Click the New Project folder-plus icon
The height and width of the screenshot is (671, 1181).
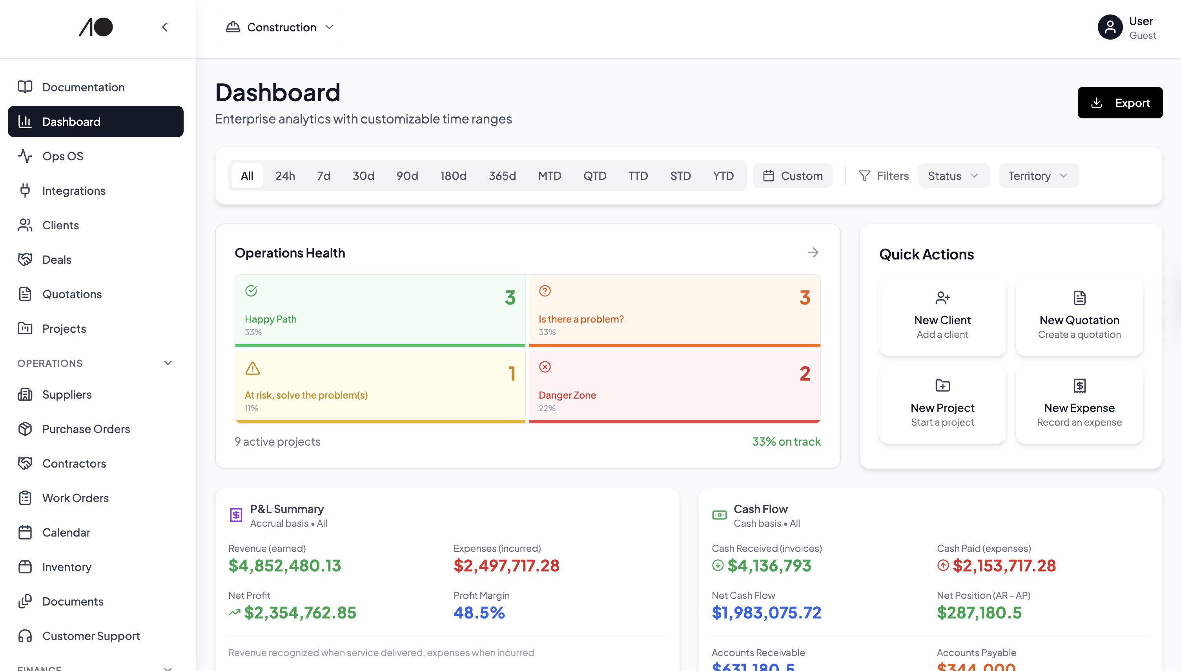(942, 385)
